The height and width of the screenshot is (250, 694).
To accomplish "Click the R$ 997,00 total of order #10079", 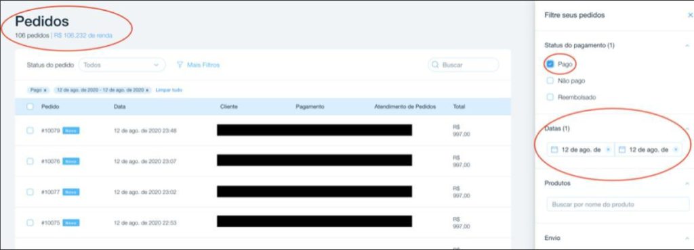I will pos(461,130).
